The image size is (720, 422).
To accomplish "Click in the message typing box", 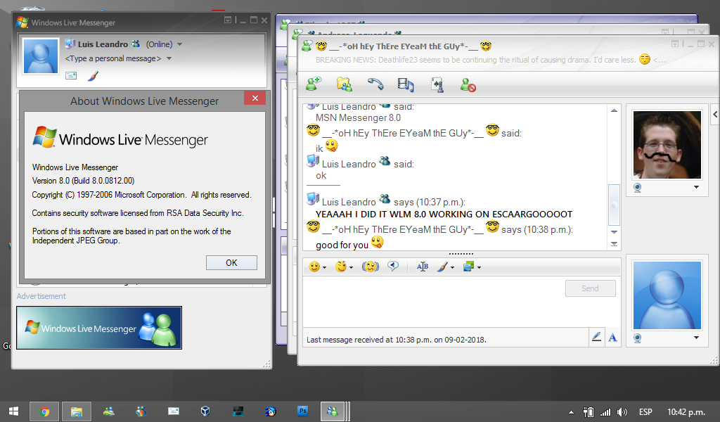I will (433, 301).
